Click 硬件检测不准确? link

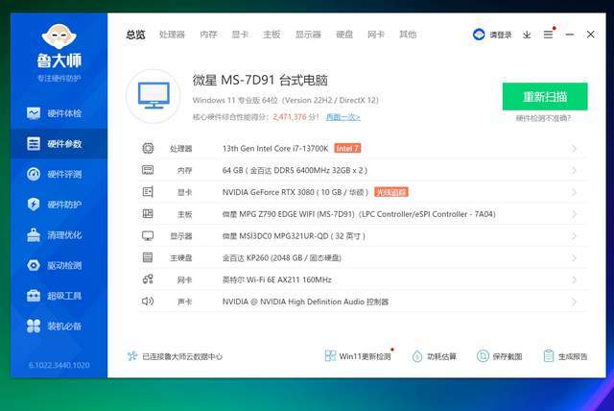543,118
